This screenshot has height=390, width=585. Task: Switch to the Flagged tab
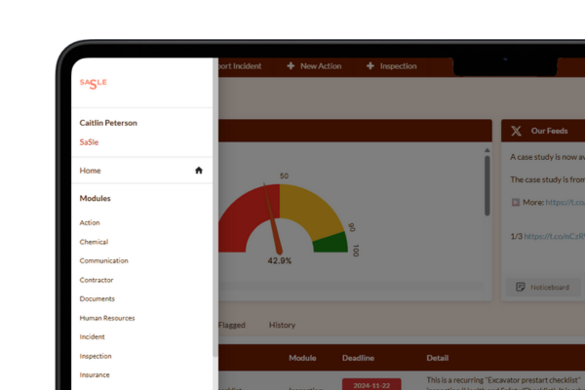pos(232,325)
